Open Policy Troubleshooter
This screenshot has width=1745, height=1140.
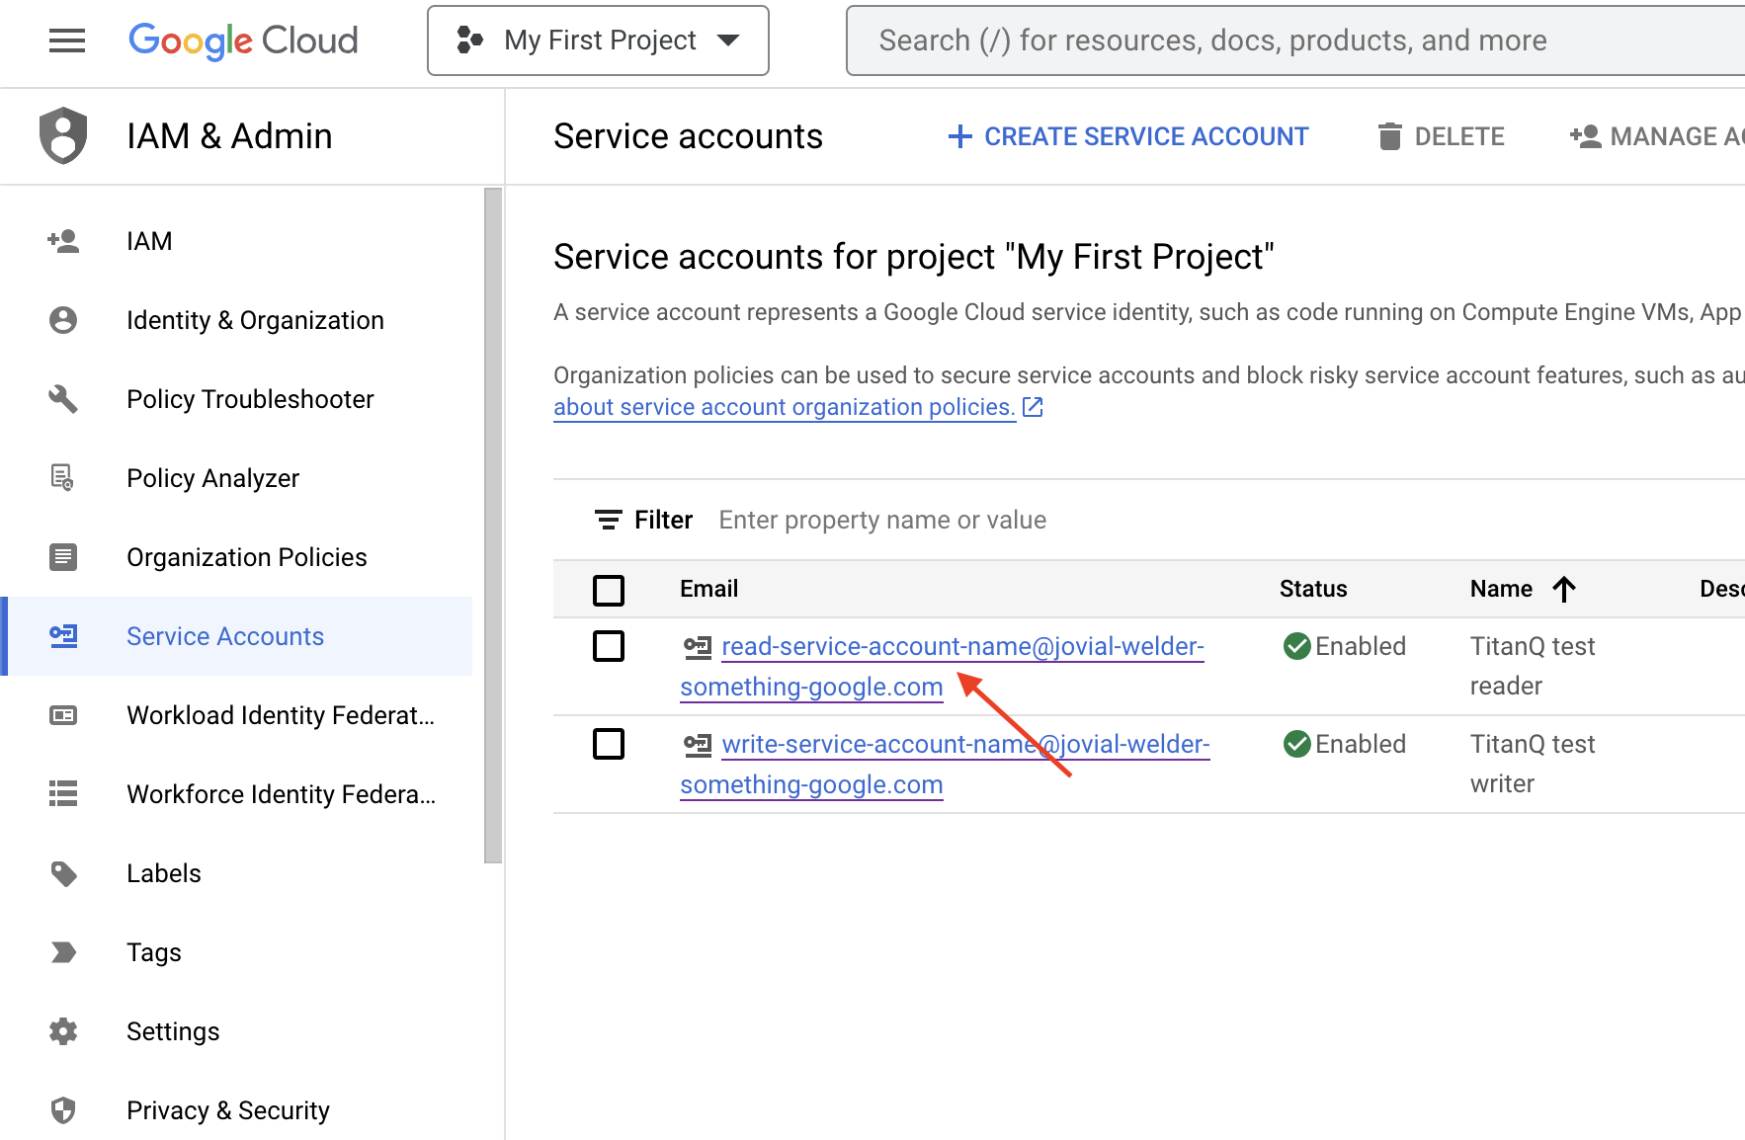click(x=250, y=399)
